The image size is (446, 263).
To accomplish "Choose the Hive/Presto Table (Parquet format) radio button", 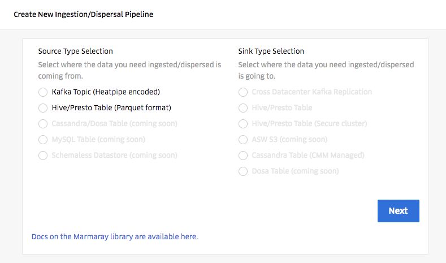I will pyautogui.click(x=43, y=108).
